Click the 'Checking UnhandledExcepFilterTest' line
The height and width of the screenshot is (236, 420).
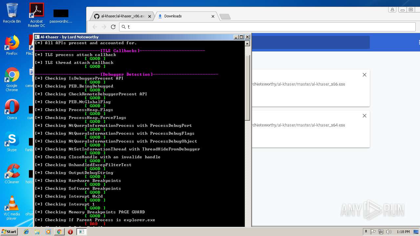[x=83, y=165]
